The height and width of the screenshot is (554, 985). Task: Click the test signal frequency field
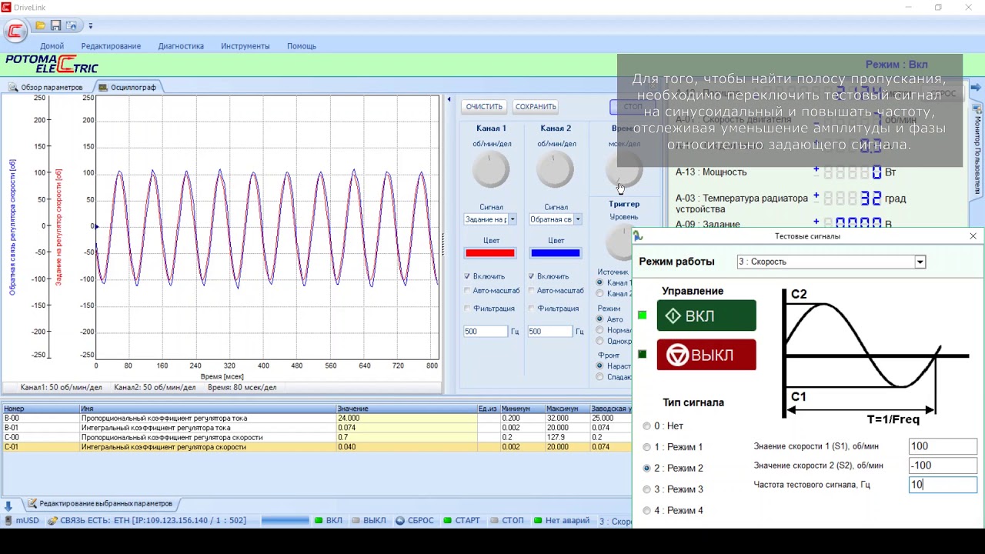pos(943,485)
